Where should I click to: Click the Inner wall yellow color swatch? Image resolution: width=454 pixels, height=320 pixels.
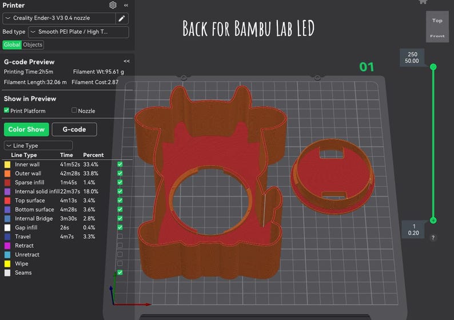point(7,164)
